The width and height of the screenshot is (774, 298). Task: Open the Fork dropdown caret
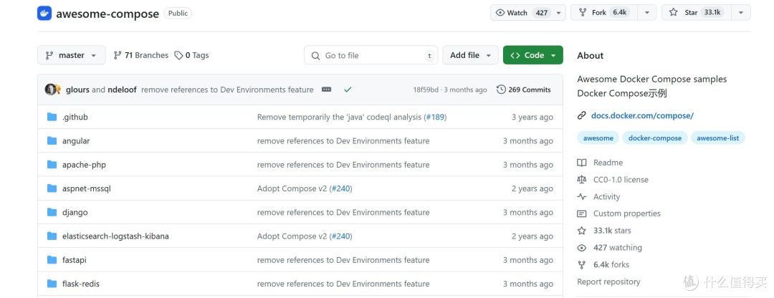click(646, 13)
